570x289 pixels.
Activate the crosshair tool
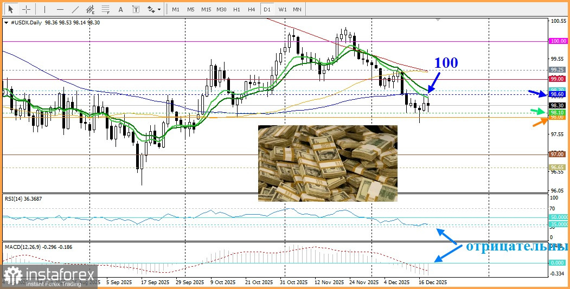click(25, 9)
